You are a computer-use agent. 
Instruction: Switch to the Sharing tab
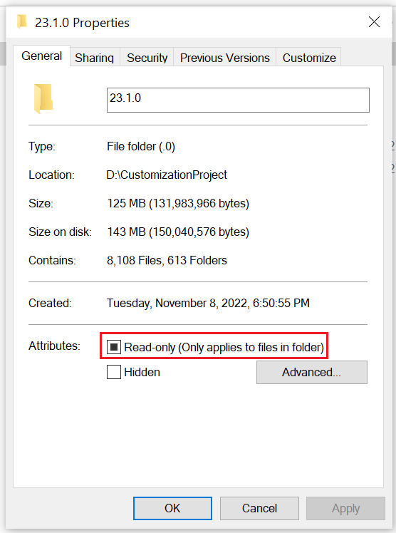[95, 58]
